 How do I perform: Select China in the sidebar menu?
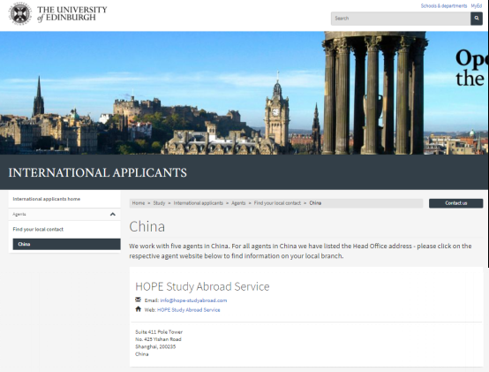(66, 244)
